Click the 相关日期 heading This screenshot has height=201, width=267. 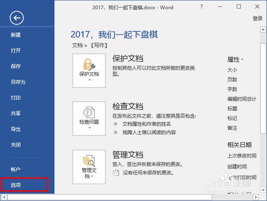point(239,145)
